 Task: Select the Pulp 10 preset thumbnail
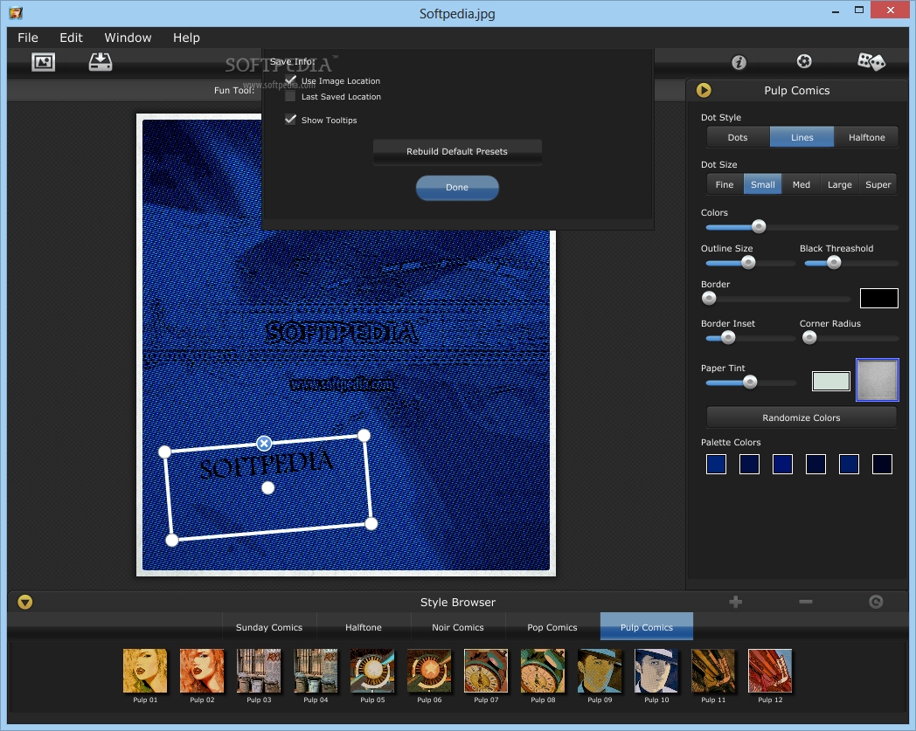pos(656,671)
